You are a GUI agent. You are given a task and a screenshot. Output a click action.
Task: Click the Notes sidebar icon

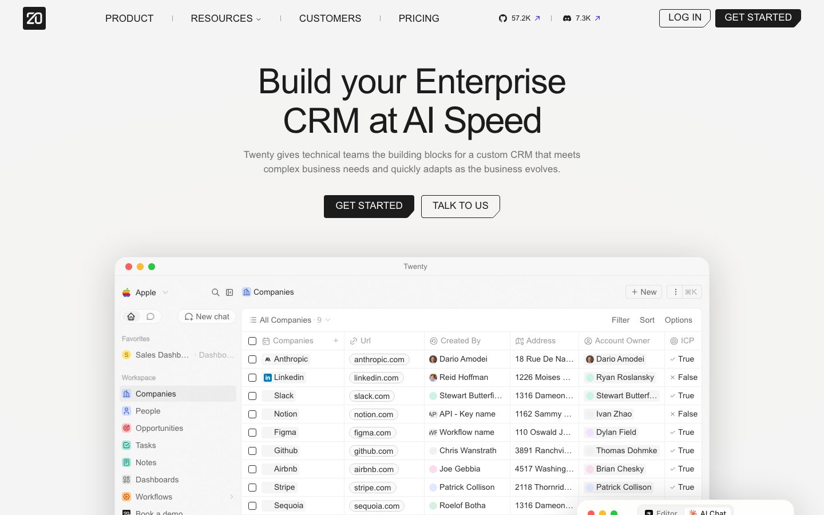tap(126, 462)
